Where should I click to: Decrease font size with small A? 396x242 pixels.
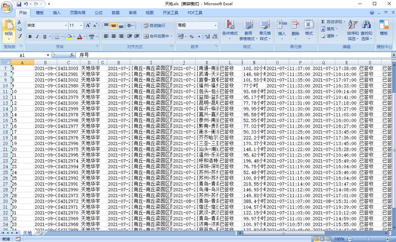pyautogui.click(x=95, y=25)
